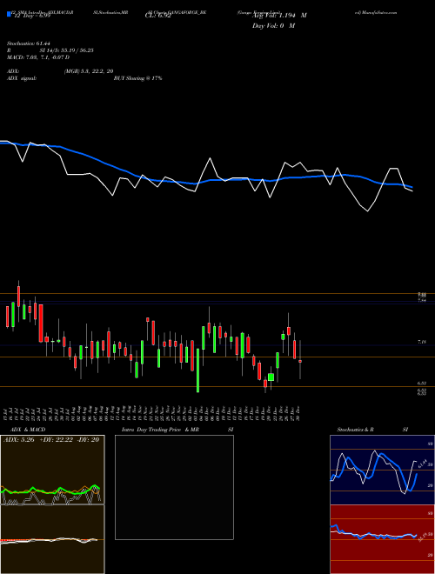Click the 'BUY Slowing @ 17%' signal text
Image resolution: width=435 pixels, height=574 pixels.
tap(137, 78)
